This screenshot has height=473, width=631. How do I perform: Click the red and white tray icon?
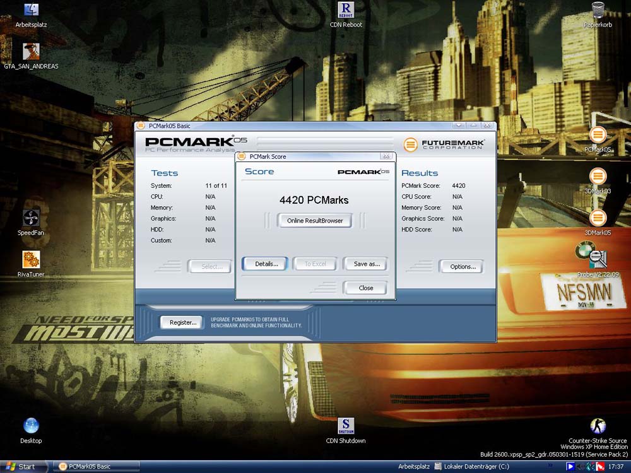[600, 467]
